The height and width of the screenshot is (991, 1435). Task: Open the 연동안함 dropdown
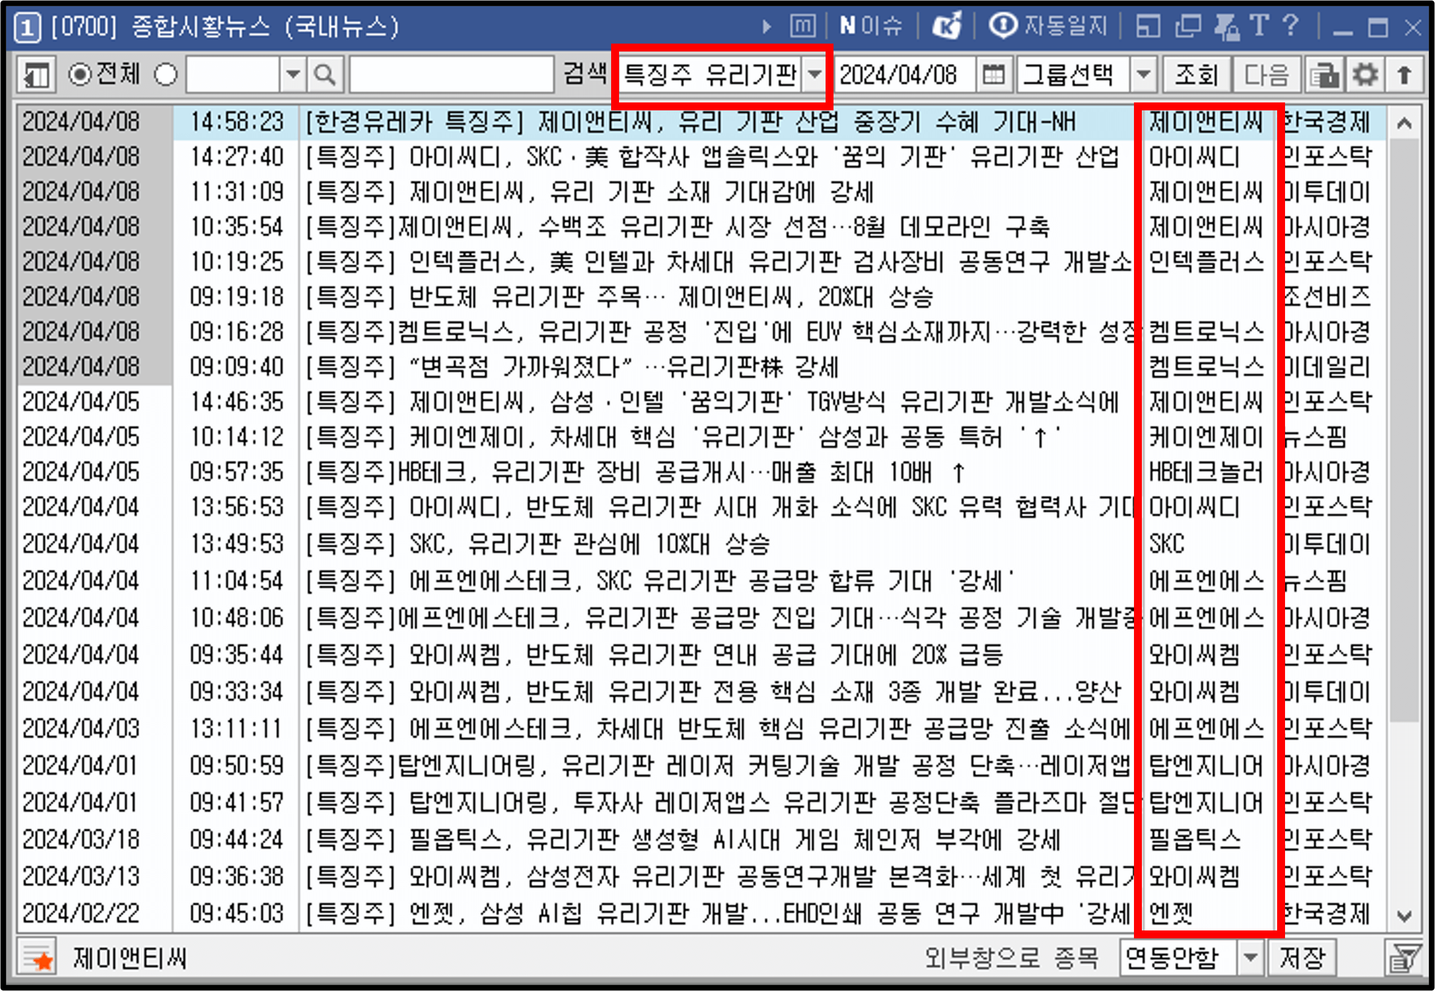point(1249,958)
